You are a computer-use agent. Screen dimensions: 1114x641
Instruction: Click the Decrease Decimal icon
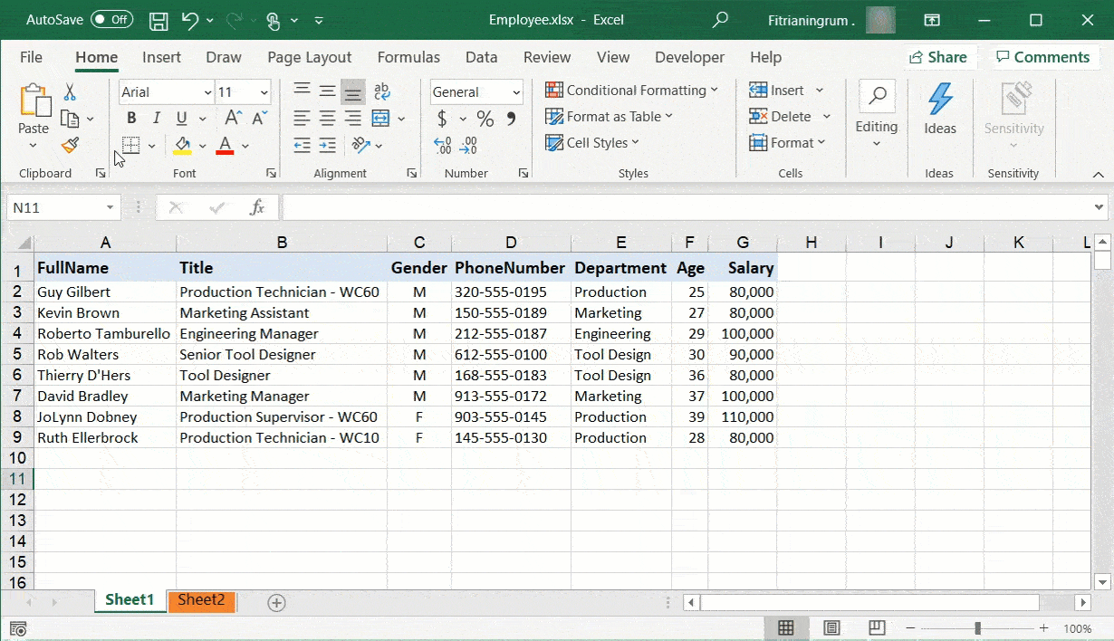tap(468, 145)
